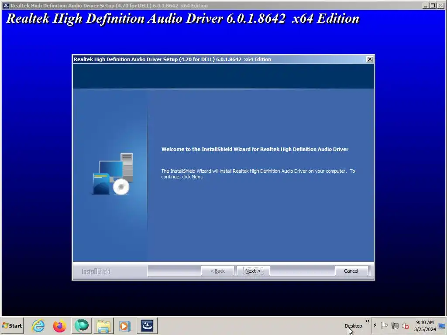447x335 pixels.
Task: Select the InstallShield setup taskbar button
Action: click(x=147, y=325)
